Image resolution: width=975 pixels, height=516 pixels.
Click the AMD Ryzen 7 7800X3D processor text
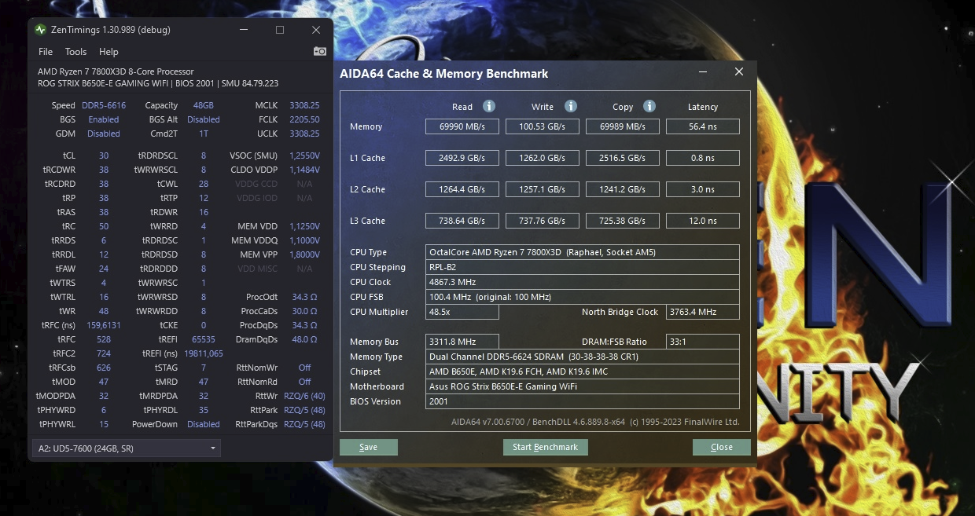pyautogui.click(x=116, y=71)
